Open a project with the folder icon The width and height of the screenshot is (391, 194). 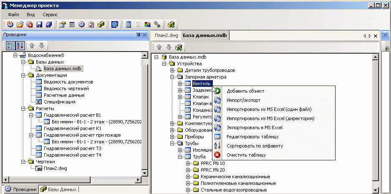pos(20,25)
